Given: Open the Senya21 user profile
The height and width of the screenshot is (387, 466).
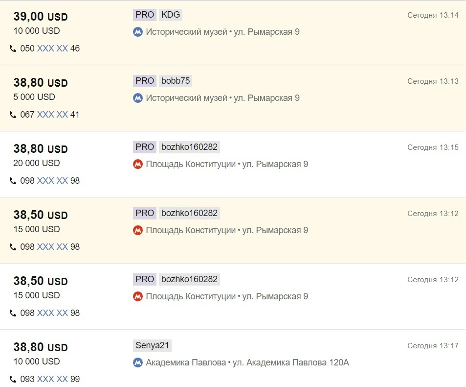Looking at the screenshot, I should [152, 345].
